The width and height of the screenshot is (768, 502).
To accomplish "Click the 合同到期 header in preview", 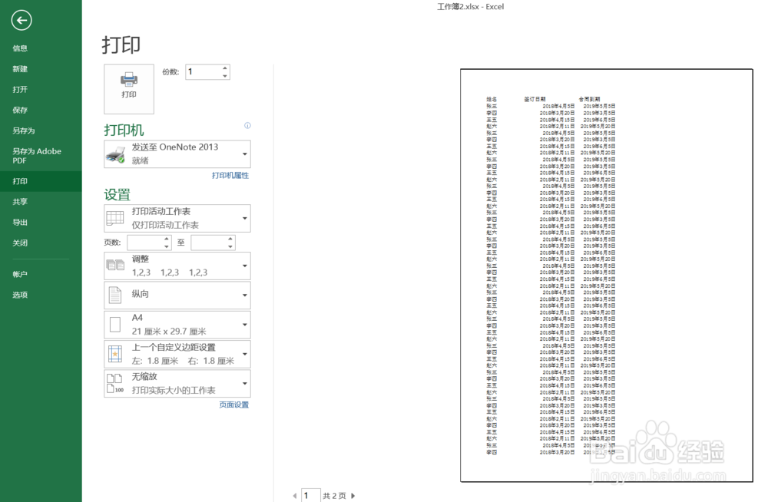I will 589,99.
